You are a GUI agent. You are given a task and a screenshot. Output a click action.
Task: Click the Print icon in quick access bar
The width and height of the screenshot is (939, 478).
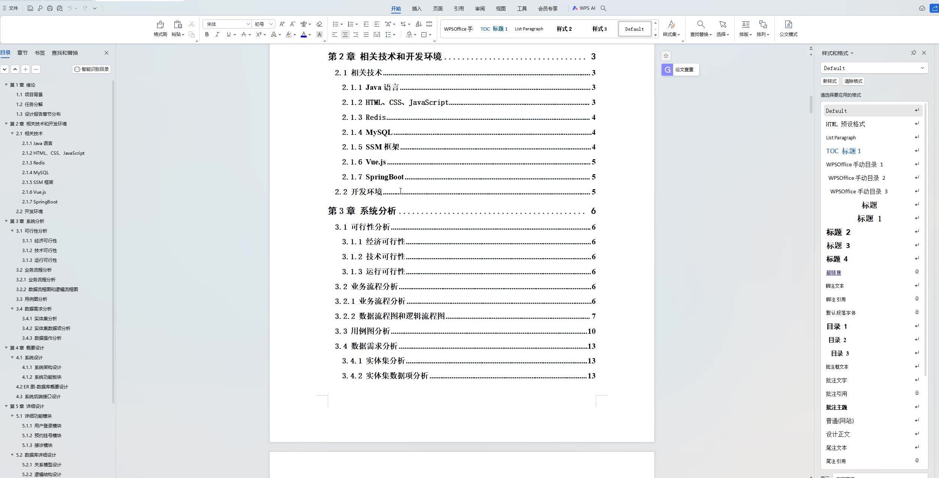click(50, 8)
